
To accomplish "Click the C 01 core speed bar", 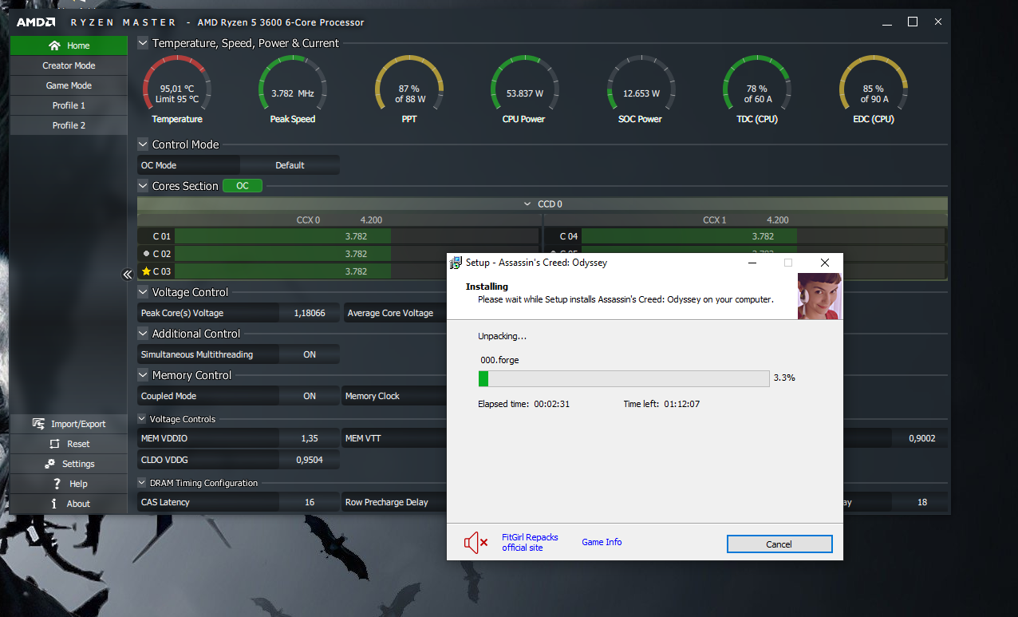I will click(357, 236).
